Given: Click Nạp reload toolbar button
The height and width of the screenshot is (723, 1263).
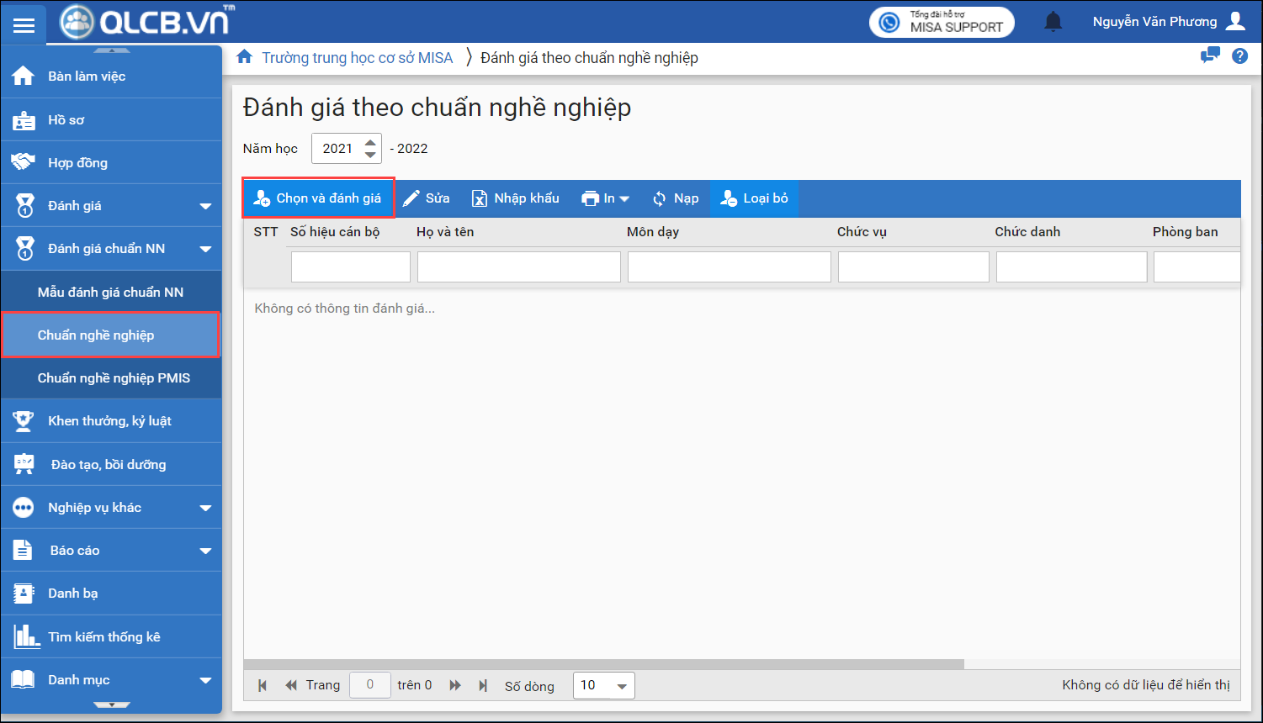Looking at the screenshot, I should 676,198.
